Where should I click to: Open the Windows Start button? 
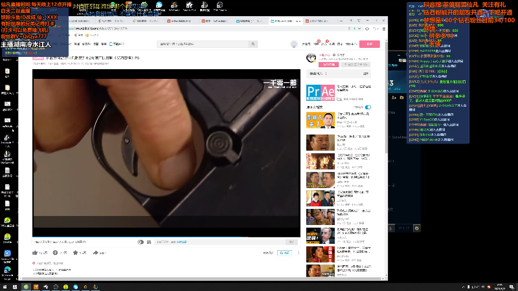tap(5, 287)
